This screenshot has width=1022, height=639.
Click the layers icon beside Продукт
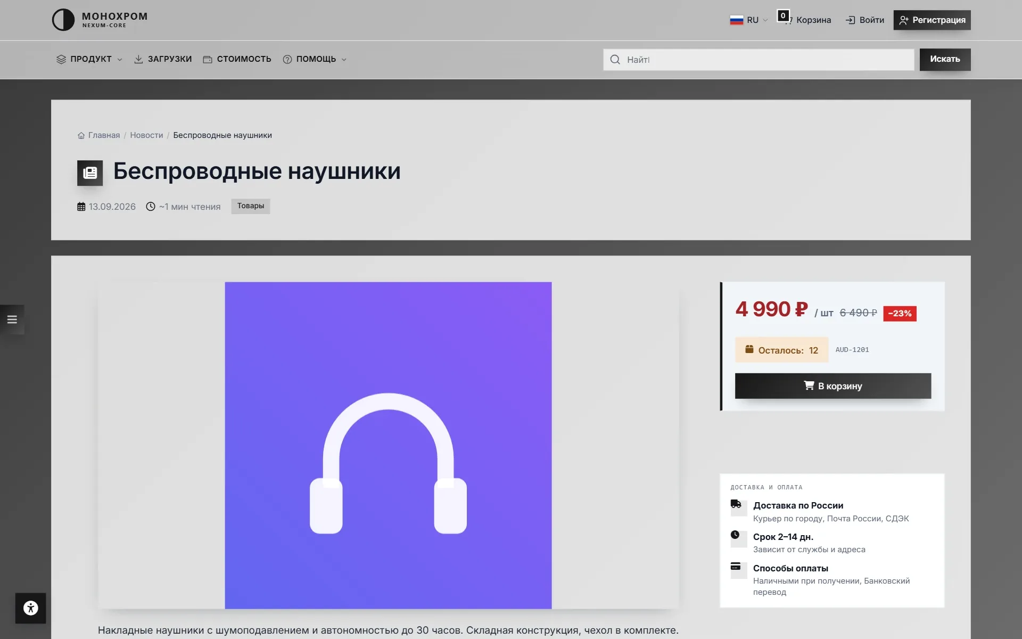61,59
